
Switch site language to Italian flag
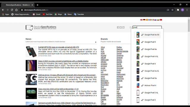pos(153,20)
